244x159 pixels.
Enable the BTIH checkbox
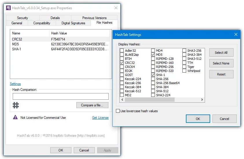tap(122, 58)
